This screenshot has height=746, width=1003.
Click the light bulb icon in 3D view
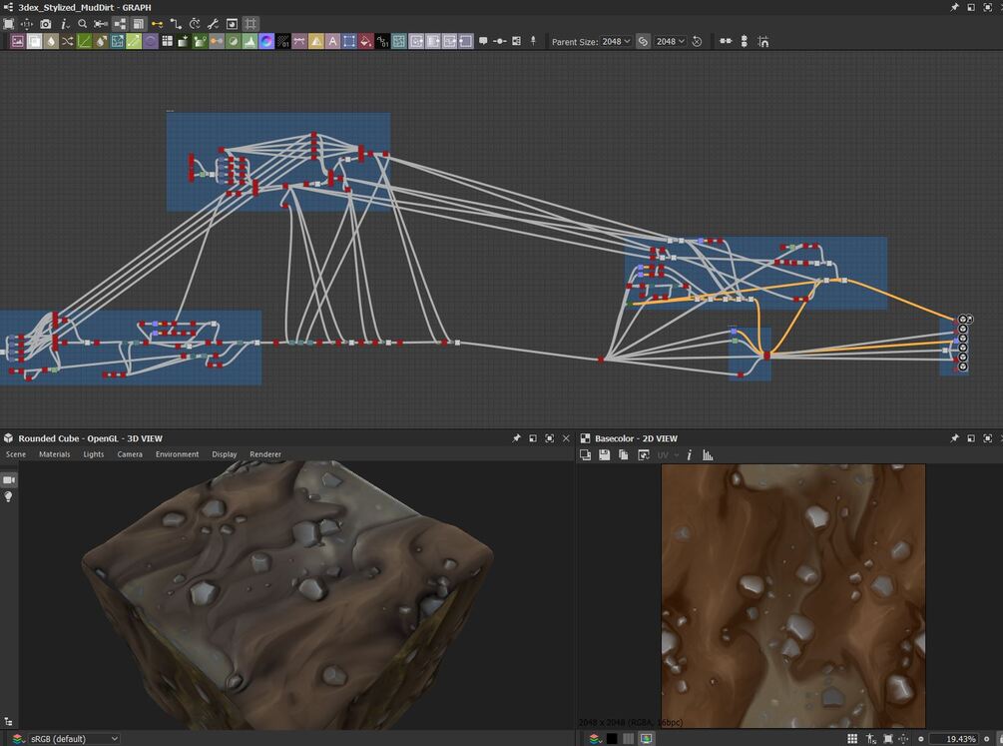9,497
